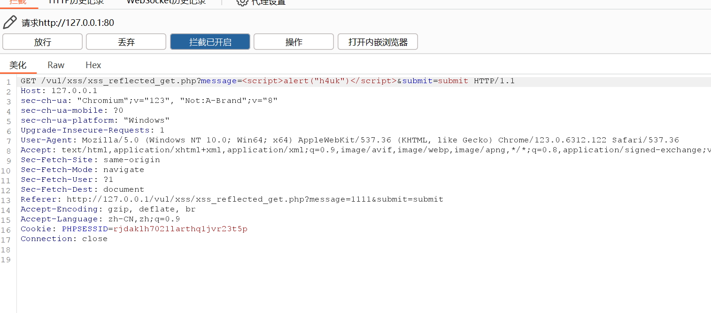Click 打开内嵌浏览器 button
This screenshot has width=711, height=313.
click(x=378, y=42)
